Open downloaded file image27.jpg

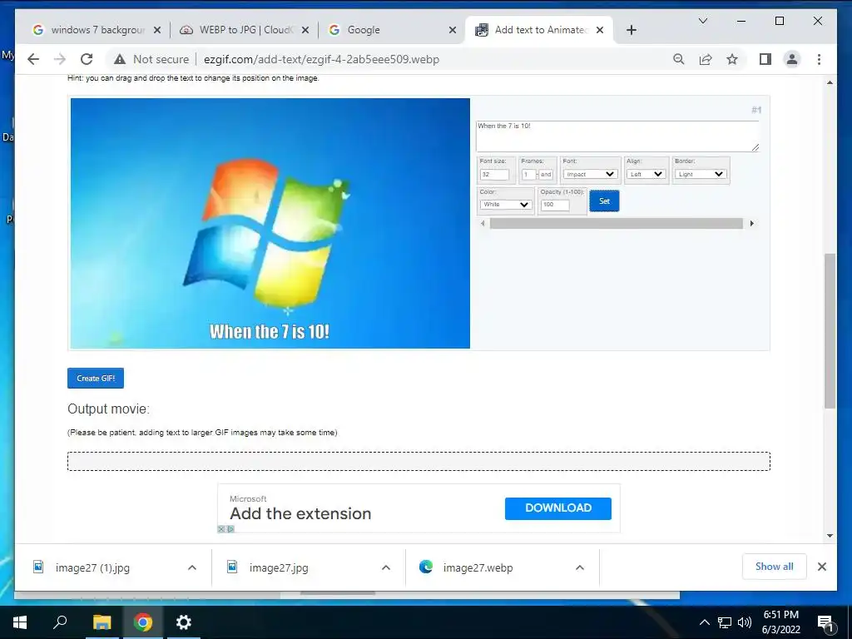279,567
